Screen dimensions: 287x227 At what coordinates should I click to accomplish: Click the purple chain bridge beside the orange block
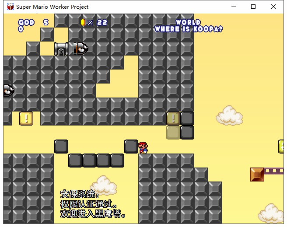click(x=274, y=171)
